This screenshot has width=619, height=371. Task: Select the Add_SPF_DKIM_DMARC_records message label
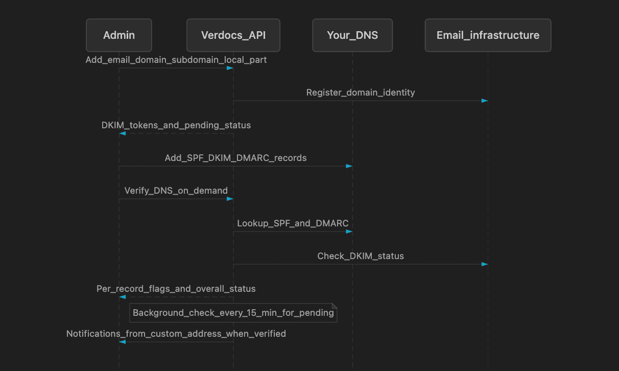pyautogui.click(x=235, y=158)
